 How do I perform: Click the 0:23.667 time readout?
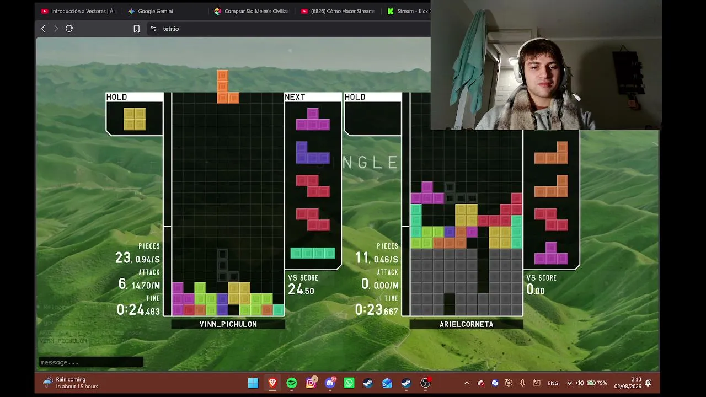(x=377, y=310)
